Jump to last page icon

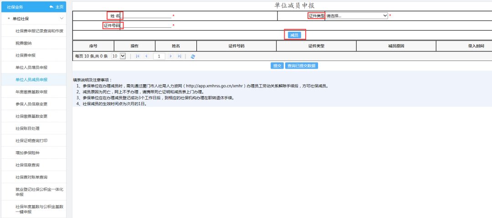click(179, 56)
